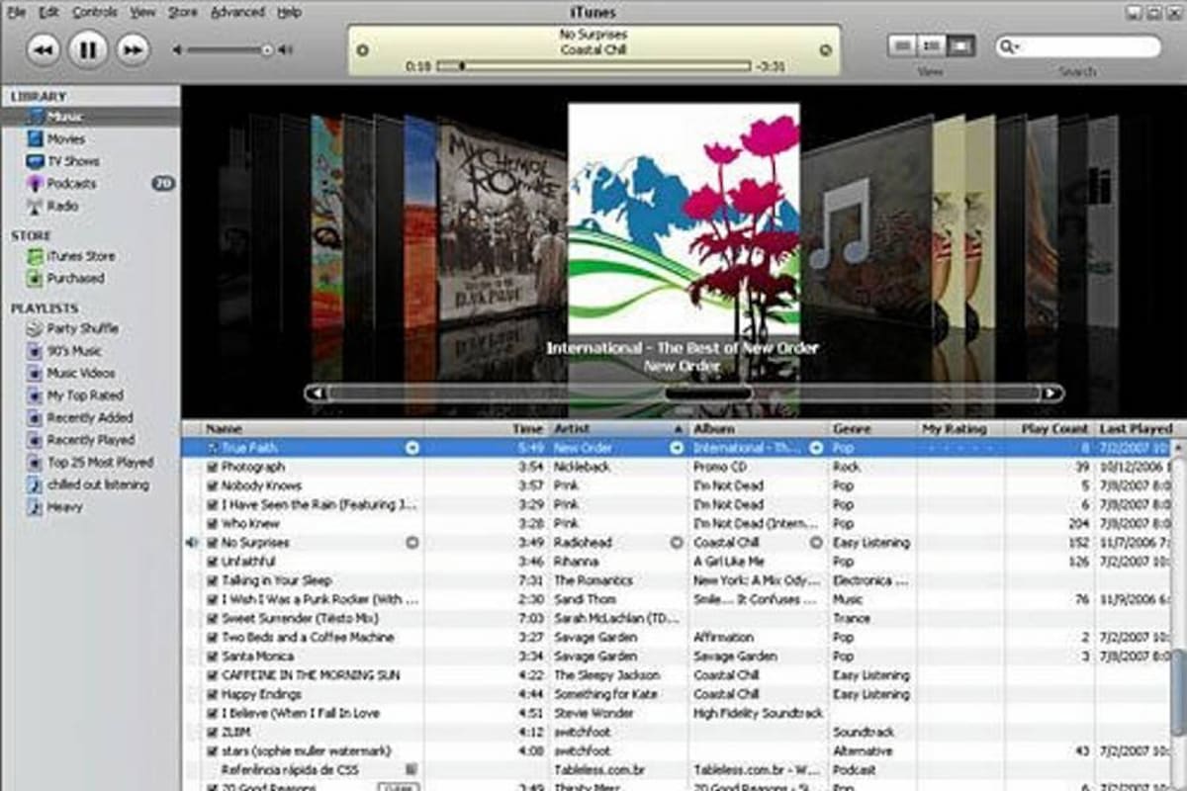Viewport: 1187px width, 791px height.
Task: Select Music in the Library
Action: coord(90,117)
